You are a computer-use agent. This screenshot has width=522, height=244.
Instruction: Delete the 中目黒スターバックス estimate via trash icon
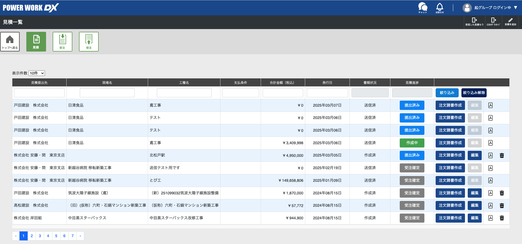tap(502, 218)
